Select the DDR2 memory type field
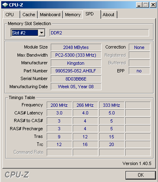158x182 pixels. click(99, 33)
